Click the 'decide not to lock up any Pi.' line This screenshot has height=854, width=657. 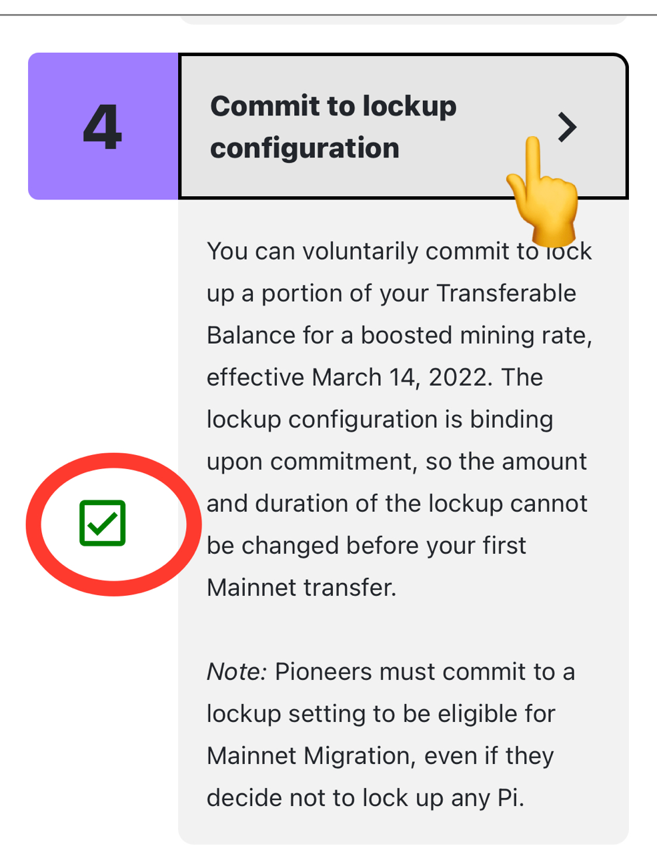click(366, 798)
